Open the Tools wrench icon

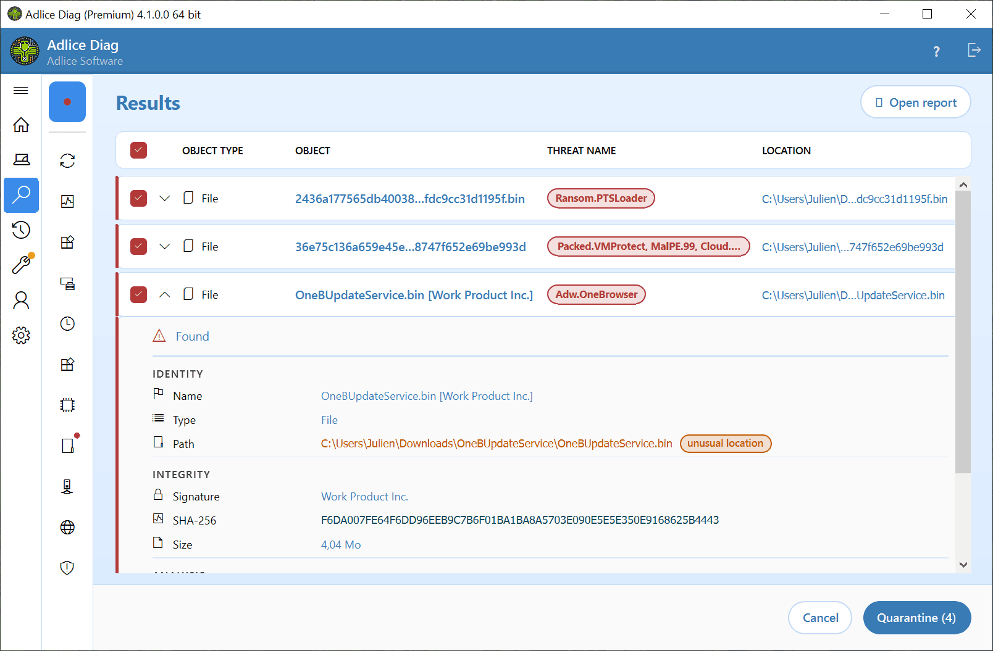coord(21,265)
